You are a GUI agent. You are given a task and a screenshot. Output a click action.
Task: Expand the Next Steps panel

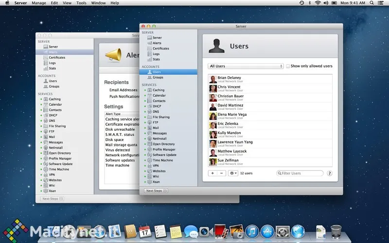point(156,191)
